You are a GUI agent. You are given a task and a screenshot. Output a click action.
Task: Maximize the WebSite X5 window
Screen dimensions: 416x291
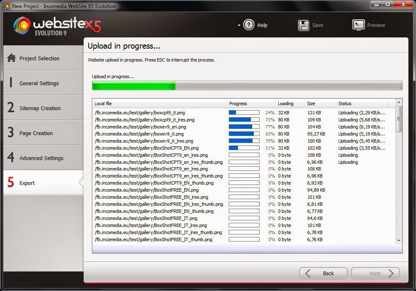[x=388, y=4]
